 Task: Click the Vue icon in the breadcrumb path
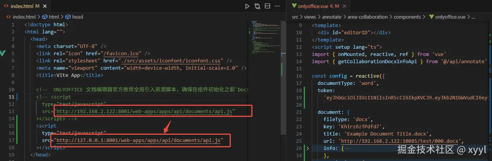(431, 17)
